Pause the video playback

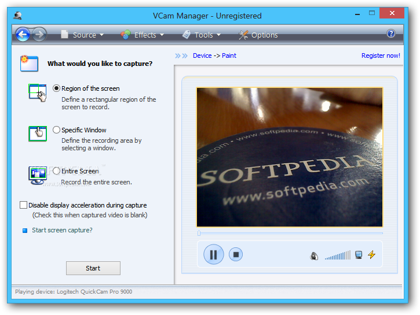(214, 254)
